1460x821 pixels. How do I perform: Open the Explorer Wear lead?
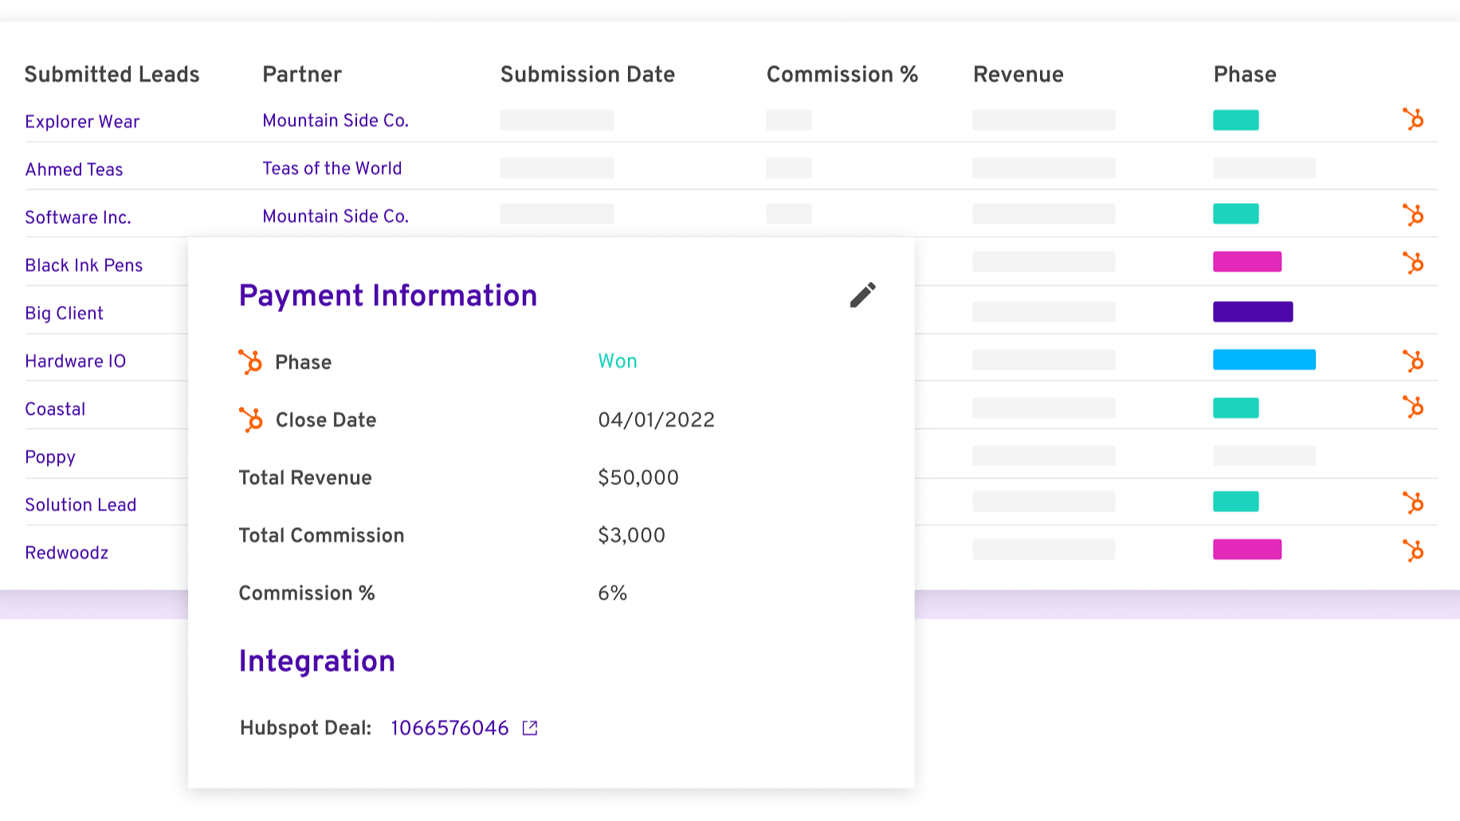82,122
